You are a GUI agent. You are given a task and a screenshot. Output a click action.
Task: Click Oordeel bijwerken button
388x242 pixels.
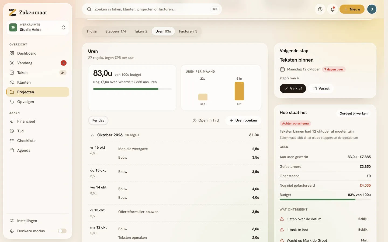tap(354, 113)
